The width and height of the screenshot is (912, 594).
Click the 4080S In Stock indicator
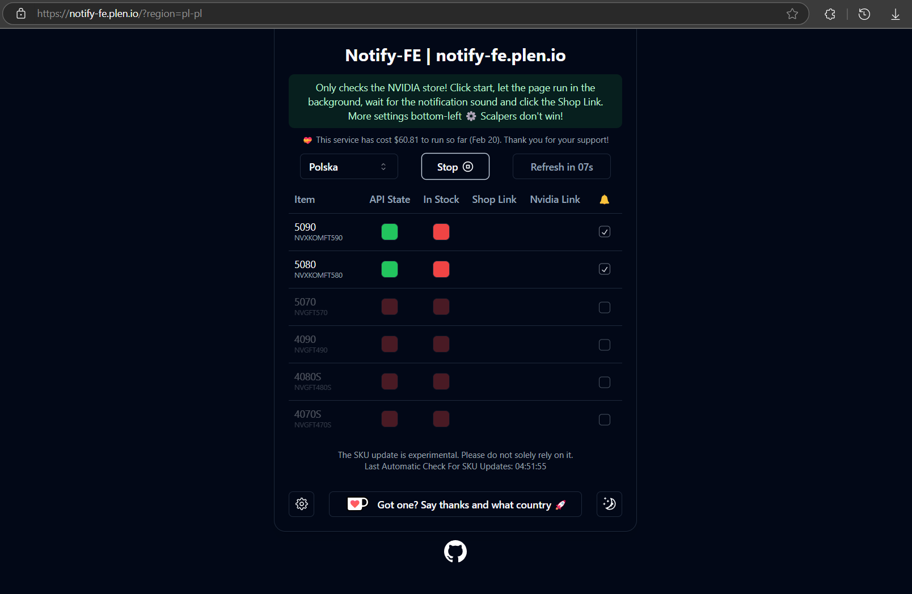pyautogui.click(x=441, y=381)
